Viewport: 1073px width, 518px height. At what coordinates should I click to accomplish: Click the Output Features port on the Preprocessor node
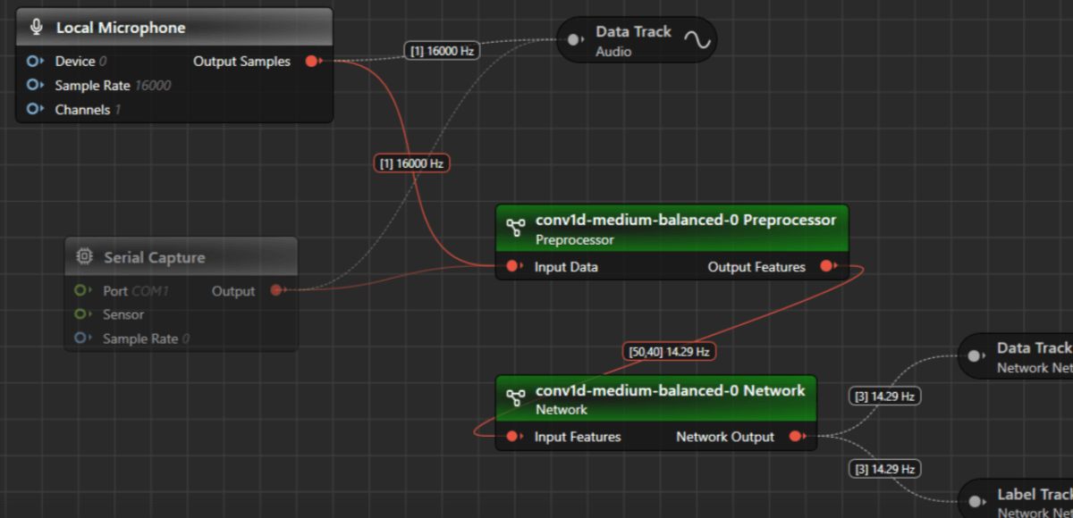click(x=827, y=265)
